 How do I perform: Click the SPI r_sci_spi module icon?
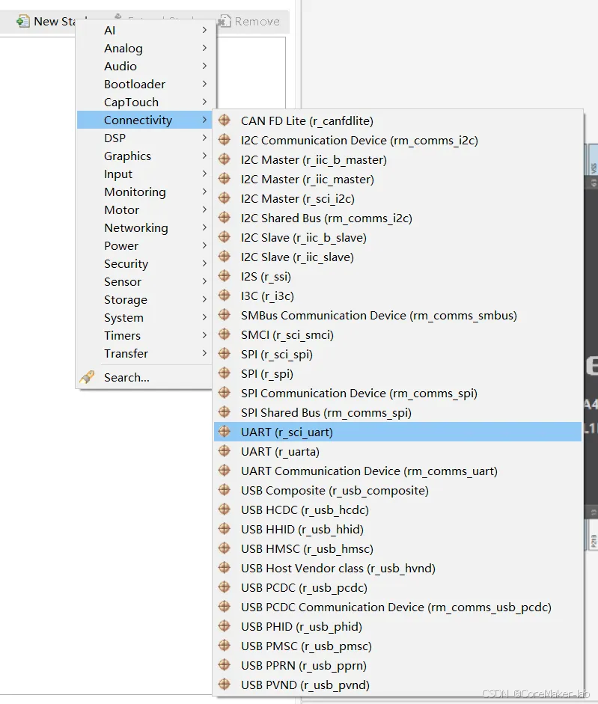pyautogui.click(x=225, y=354)
